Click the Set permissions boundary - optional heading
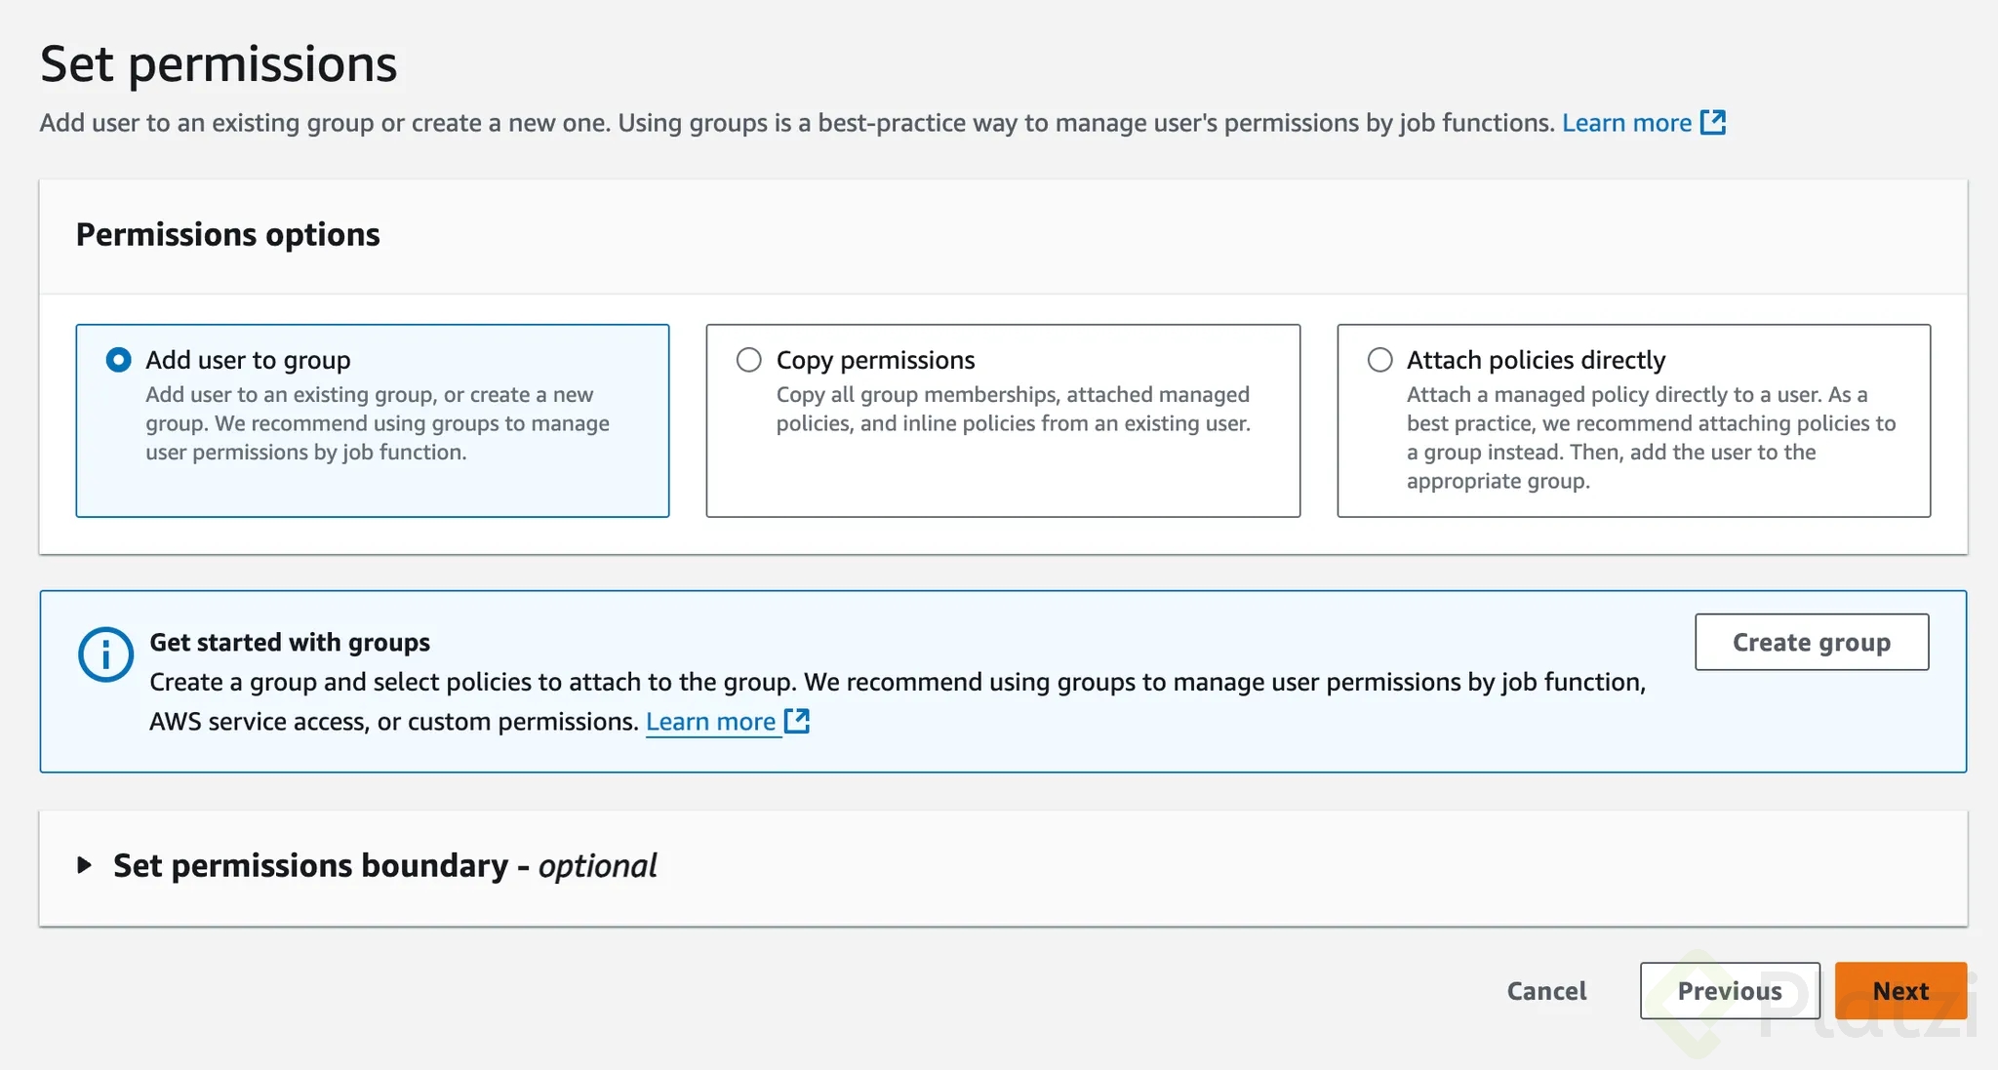Screen dimensions: 1998x1070 click(x=384, y=865)
